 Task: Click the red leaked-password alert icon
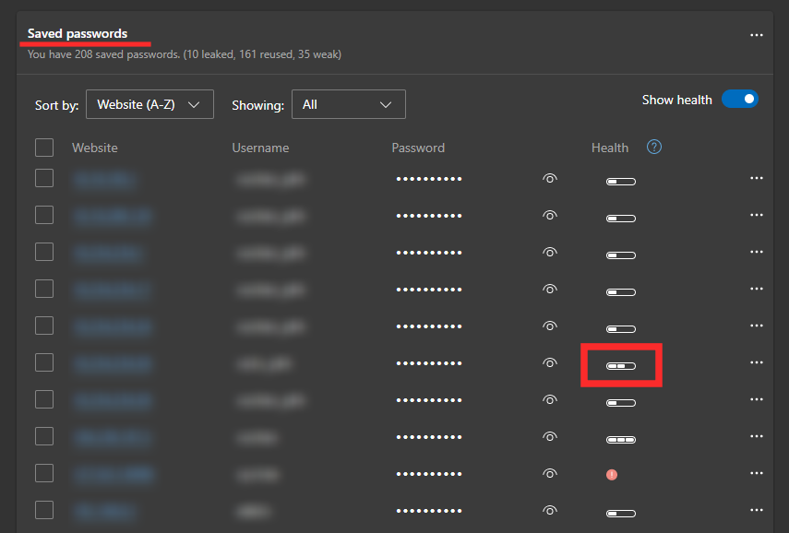[x=611, y=475]
